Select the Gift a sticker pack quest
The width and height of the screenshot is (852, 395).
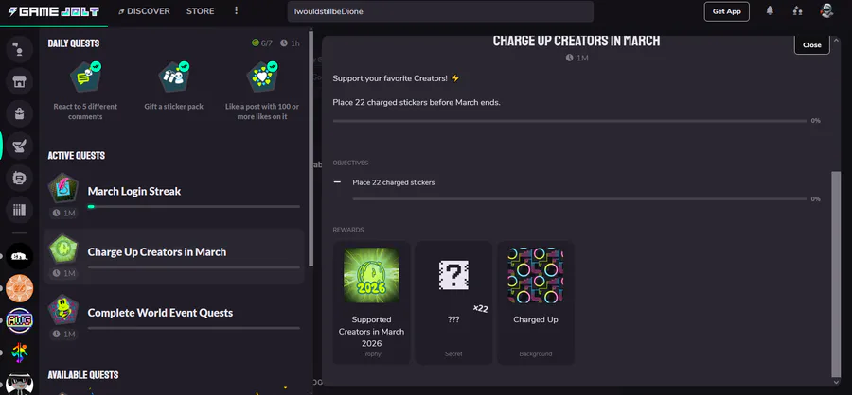[174, 87]
